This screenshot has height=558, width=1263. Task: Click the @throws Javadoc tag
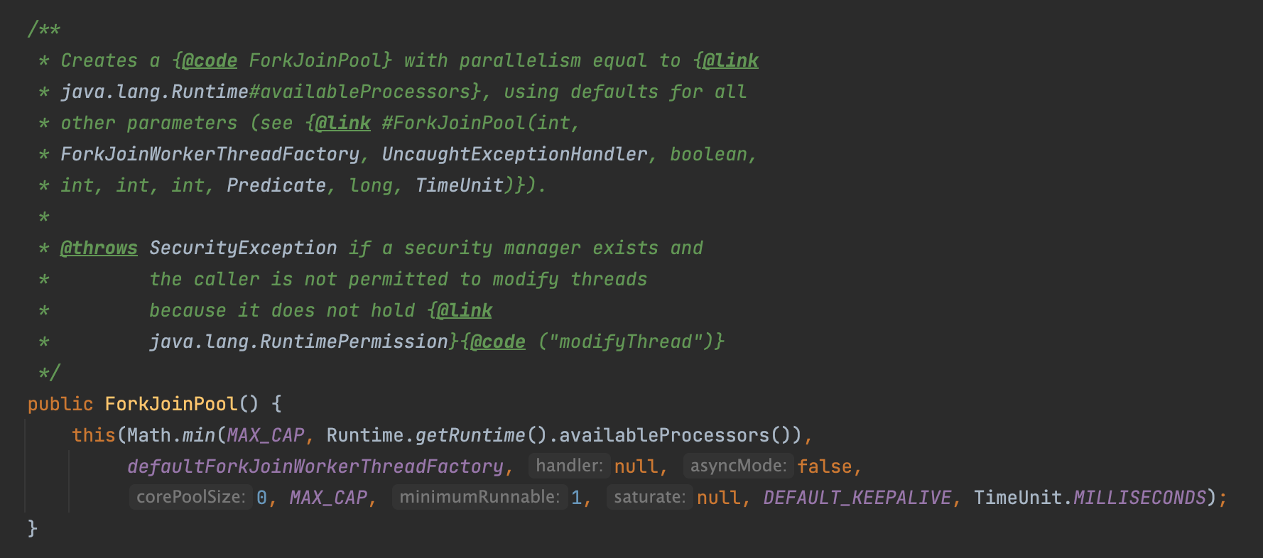pos(99,248)
